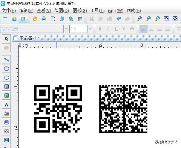This screenshot has height=148, width=181.
Task: Click the grayed swirl tool icon
Action: tap(7, 48)
